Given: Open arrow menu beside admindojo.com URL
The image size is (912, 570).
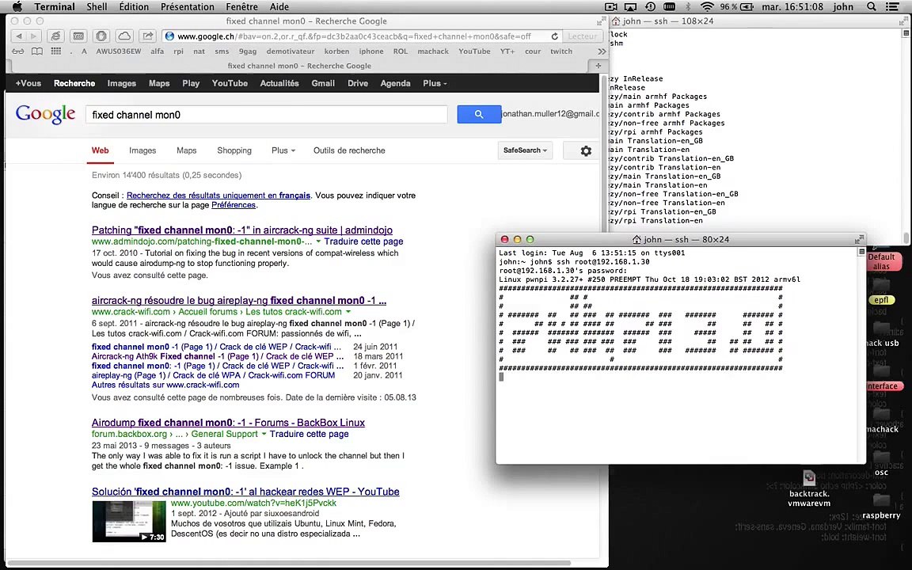Looking at the screenshot, I should pos(318,241).
